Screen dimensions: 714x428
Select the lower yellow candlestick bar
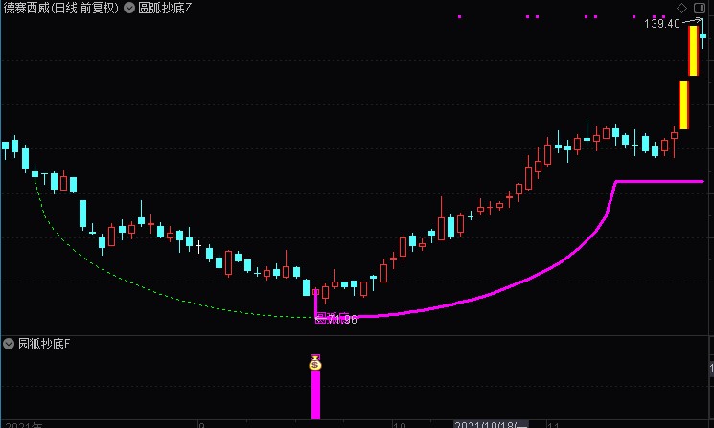coord(683,105)
